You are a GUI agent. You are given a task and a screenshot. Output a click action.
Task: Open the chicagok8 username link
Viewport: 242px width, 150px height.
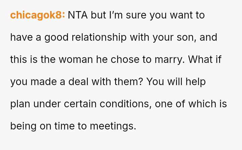click(x=38, y=15)
